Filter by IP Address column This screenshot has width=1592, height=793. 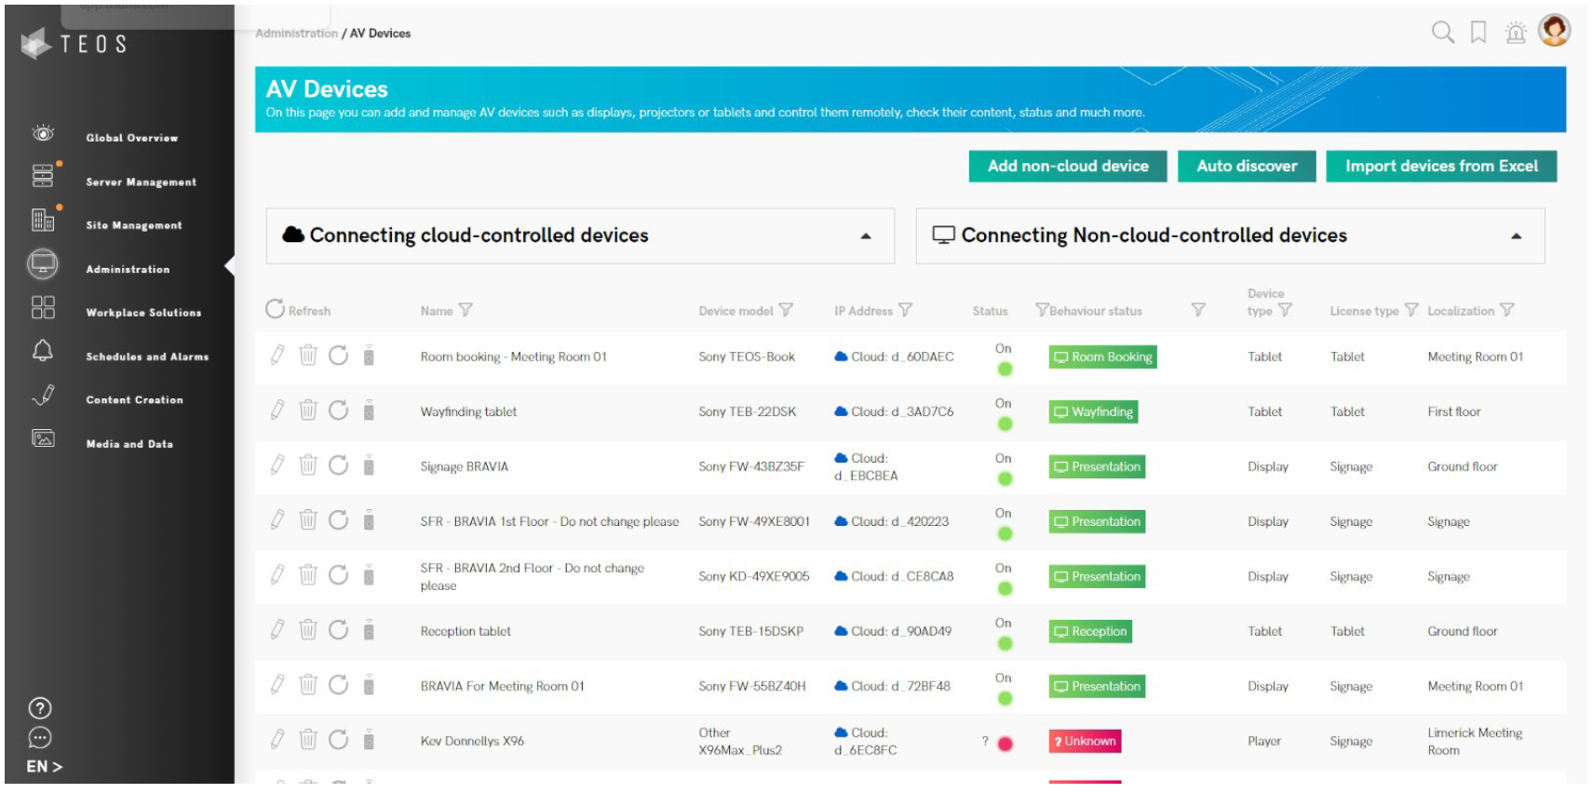(905, 310)
